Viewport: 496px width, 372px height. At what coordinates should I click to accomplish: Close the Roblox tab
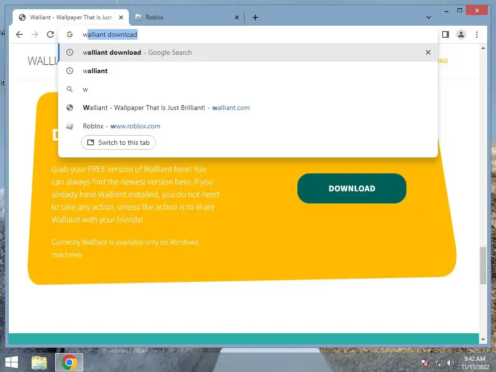coord(236,18)
